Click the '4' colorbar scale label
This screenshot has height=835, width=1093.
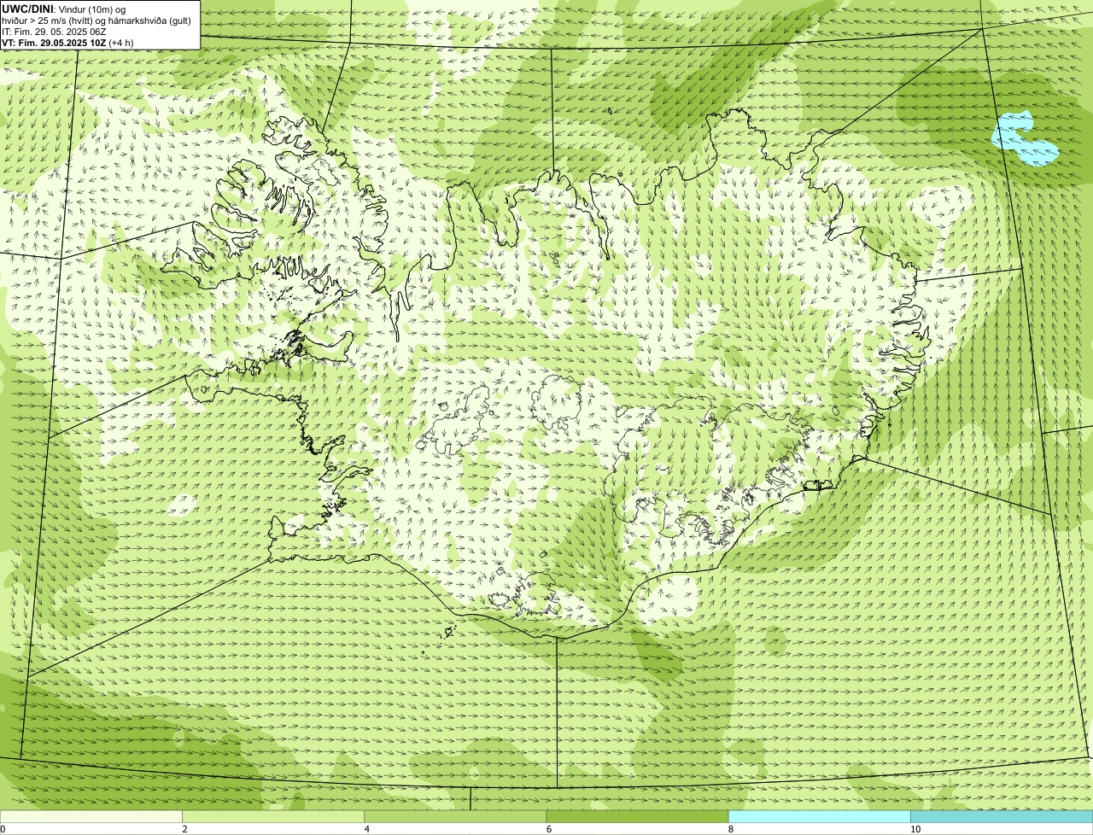[x=367, y=829]
